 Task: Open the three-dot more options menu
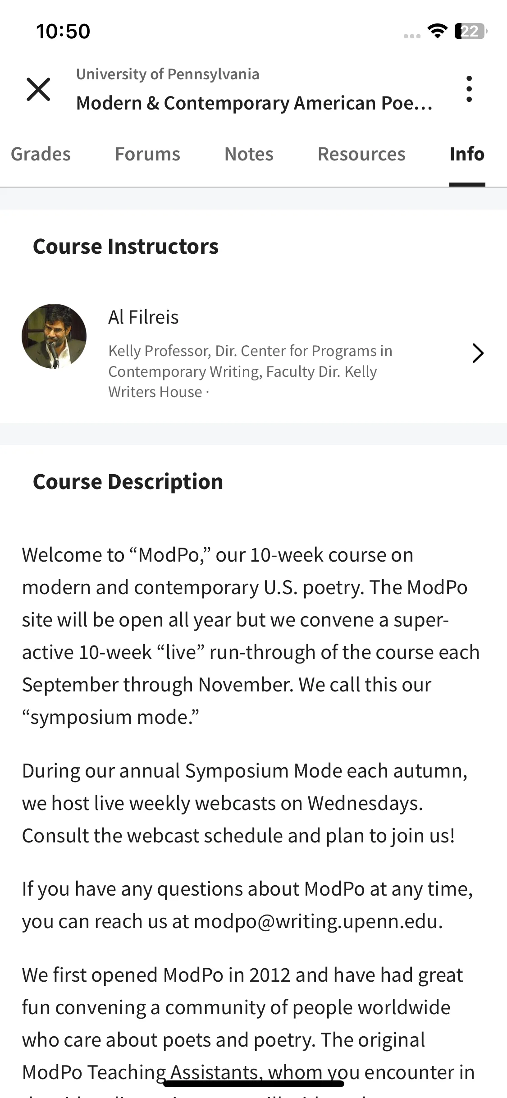(x=469, y=89)
